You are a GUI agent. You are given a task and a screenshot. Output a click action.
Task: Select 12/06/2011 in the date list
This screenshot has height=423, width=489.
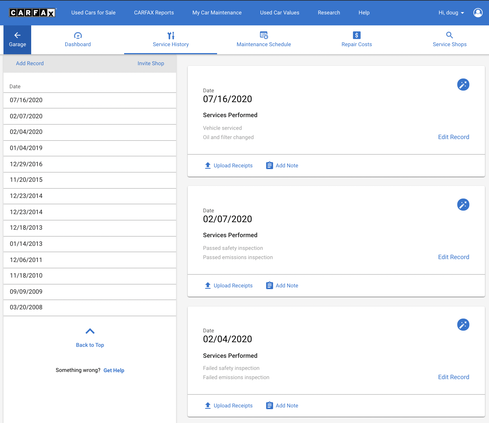(x=90, y=260)
